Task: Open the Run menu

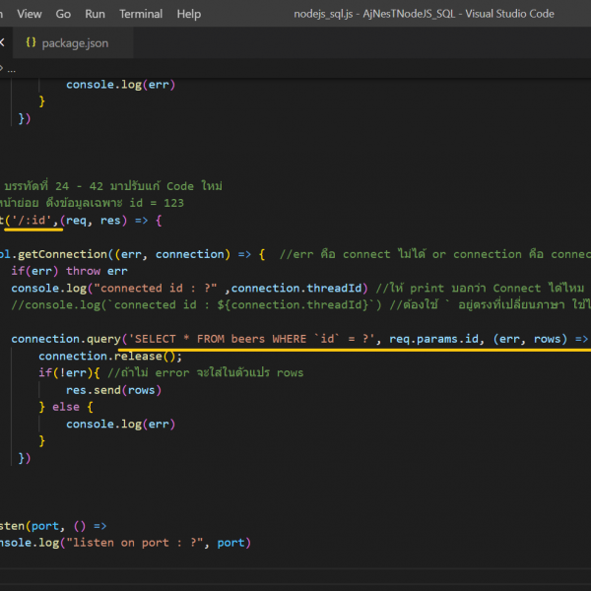Action: [95, 14]
